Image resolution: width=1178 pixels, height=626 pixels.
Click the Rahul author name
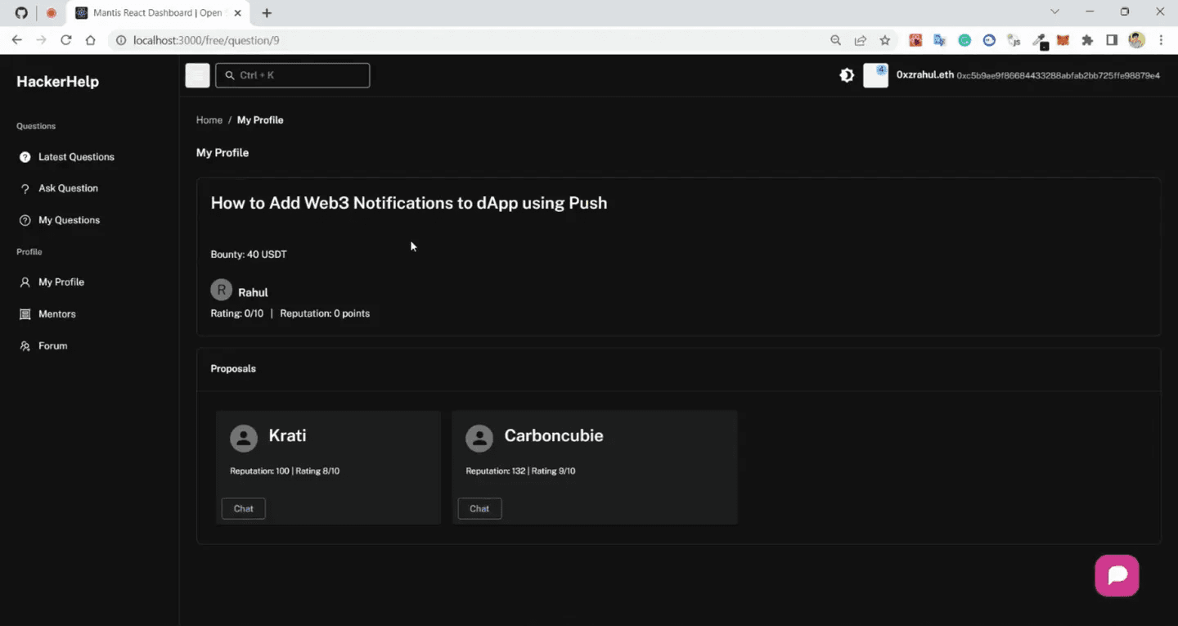pyautogui.click(x=253, y=292)
